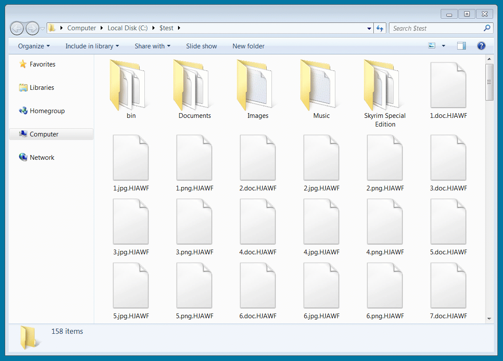This screenshot has height=361, width=503.
Task: Click the vertical scrollbar thumb
Action: [489, 82]
